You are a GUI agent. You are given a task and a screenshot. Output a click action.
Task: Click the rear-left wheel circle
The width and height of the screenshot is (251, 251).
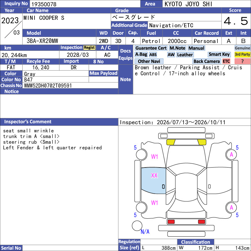142,207
